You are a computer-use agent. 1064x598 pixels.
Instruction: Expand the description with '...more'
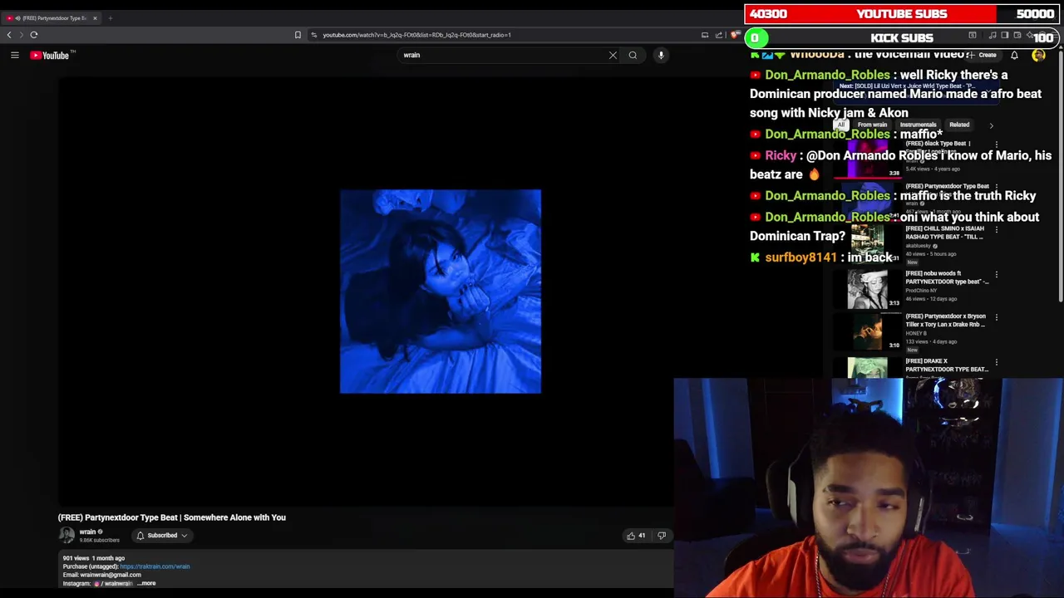click(146, 583)
